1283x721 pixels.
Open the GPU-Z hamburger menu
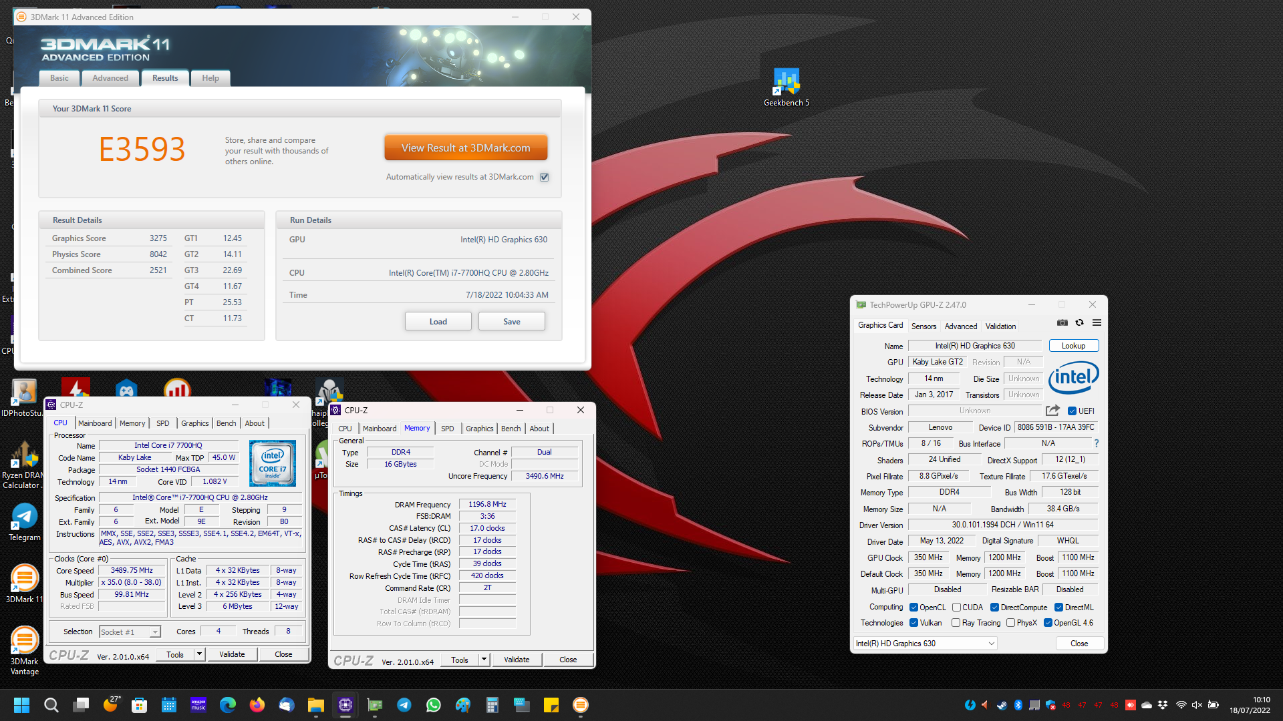tap(1097, 322)
